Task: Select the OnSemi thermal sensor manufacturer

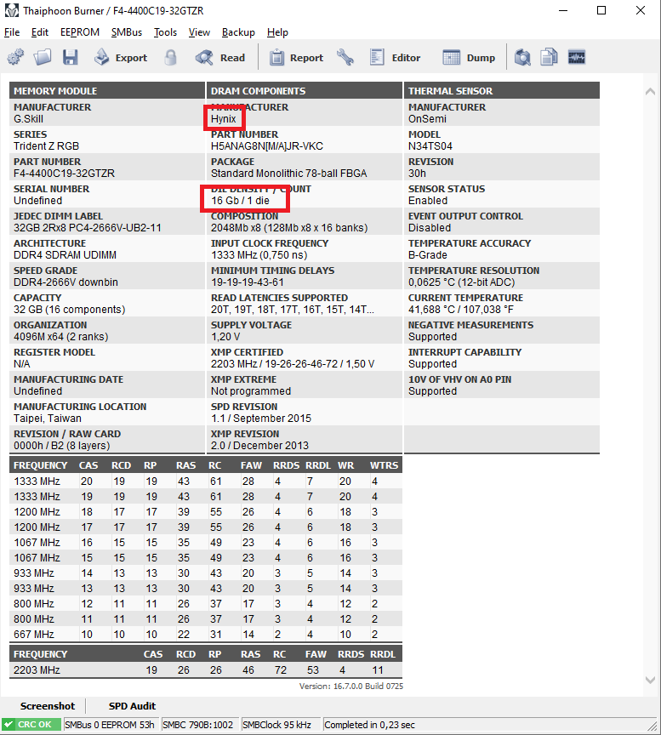Action: click(x=427, y=119)
